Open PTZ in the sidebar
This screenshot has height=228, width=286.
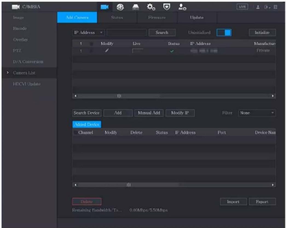coord(17,51)
